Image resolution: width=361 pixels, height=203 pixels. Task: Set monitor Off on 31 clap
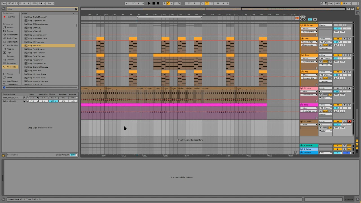[330, 95]
